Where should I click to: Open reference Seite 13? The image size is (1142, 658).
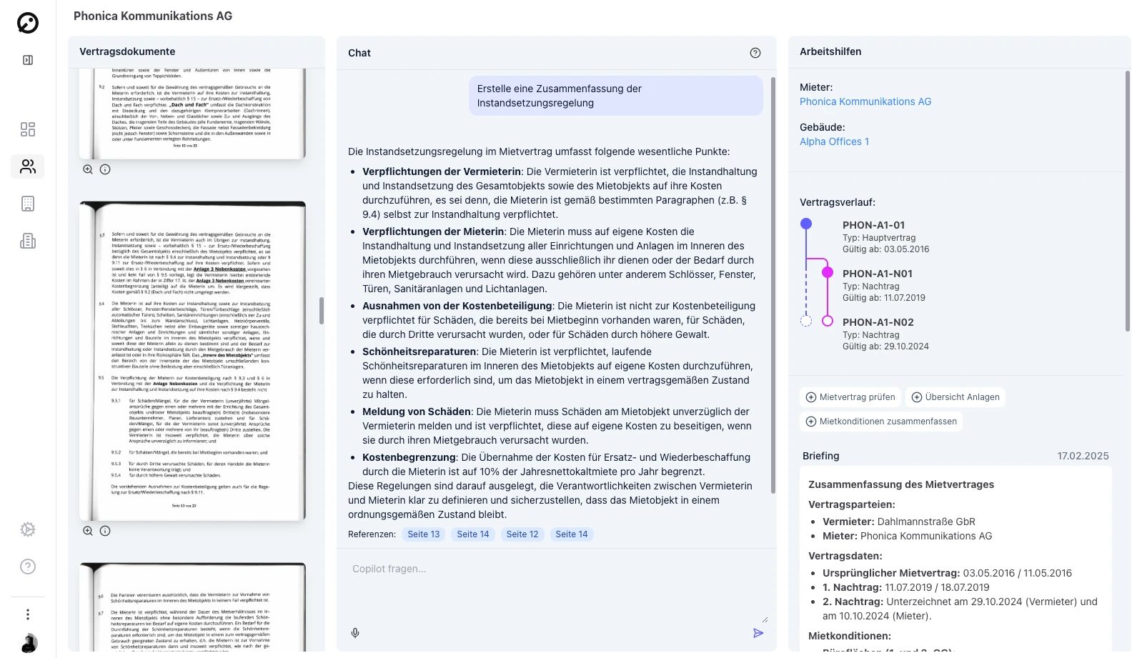(424, 534)
